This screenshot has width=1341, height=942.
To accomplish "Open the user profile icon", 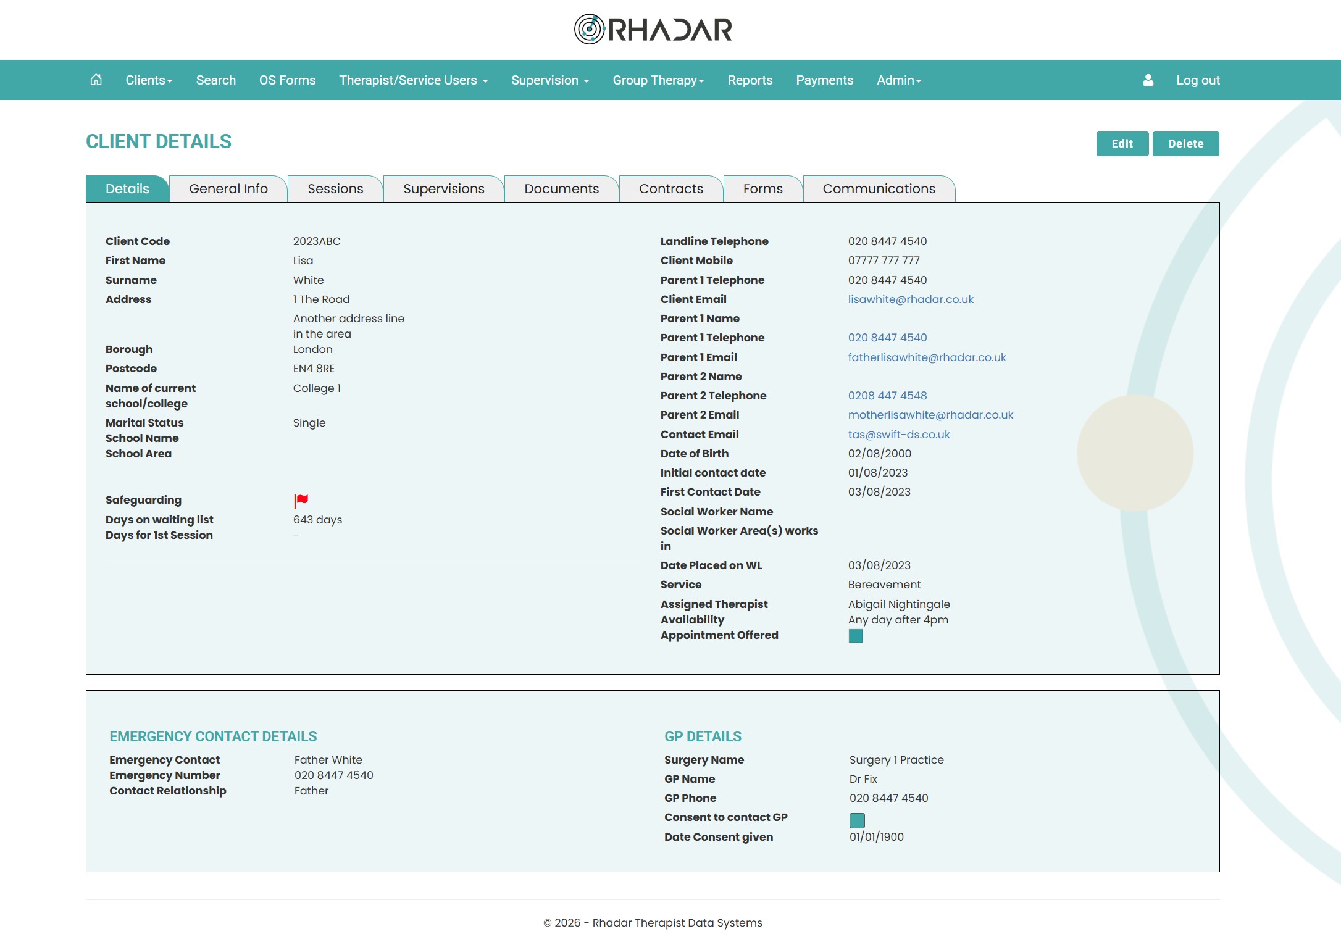I will click(1148, 80).
